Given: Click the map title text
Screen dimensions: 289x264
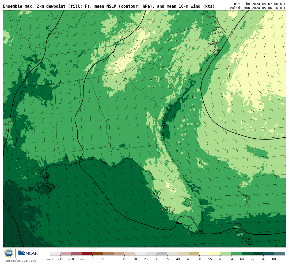Looking at the screenshot, I should [109, 6].
